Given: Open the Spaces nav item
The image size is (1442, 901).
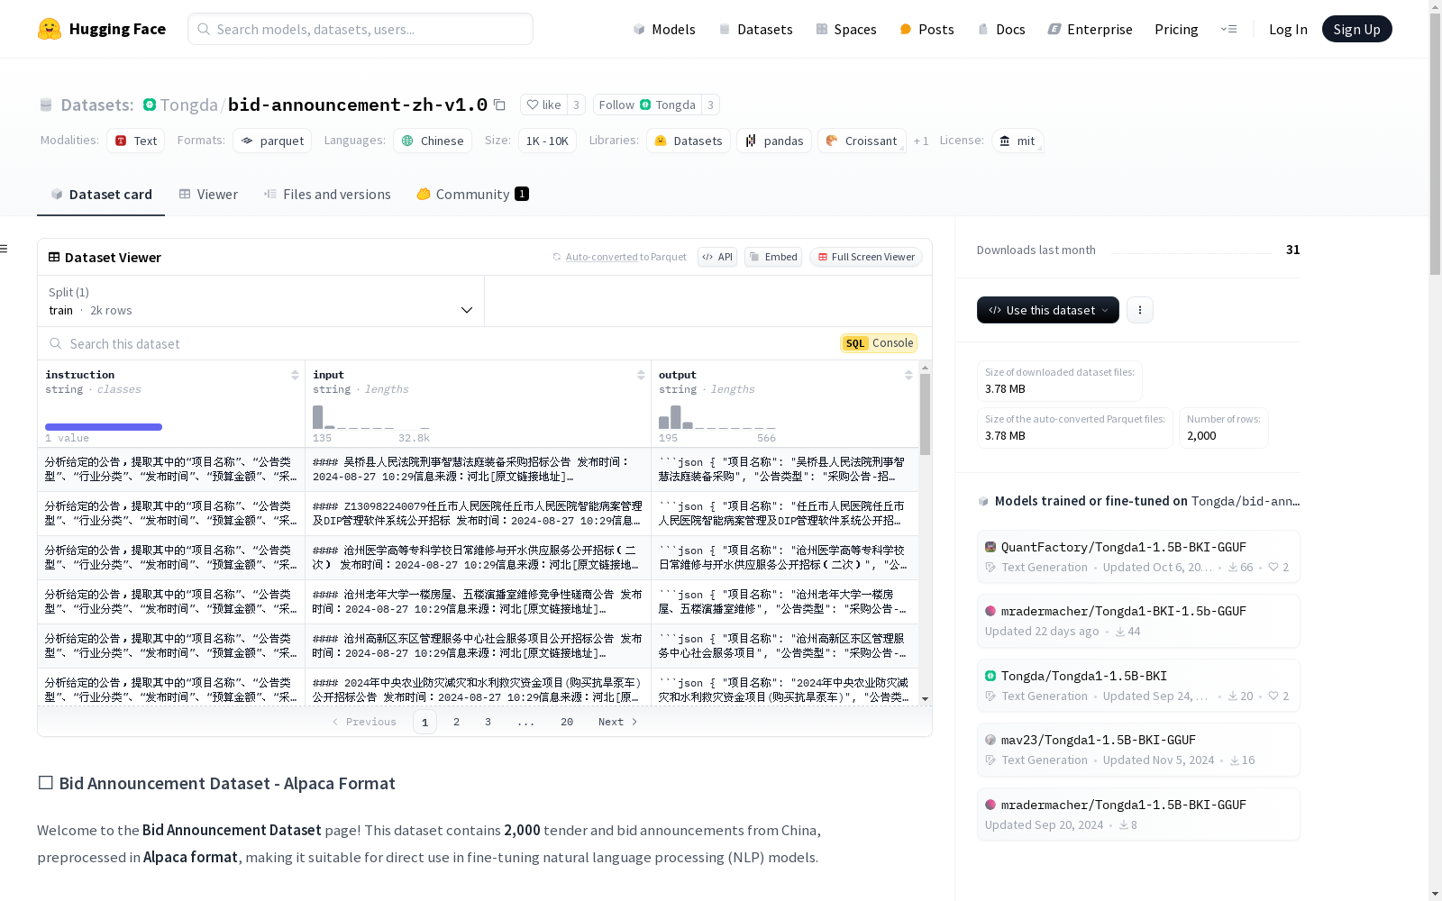Looking at the screenshot, I should pyautogui.click(x=846, y=29).
